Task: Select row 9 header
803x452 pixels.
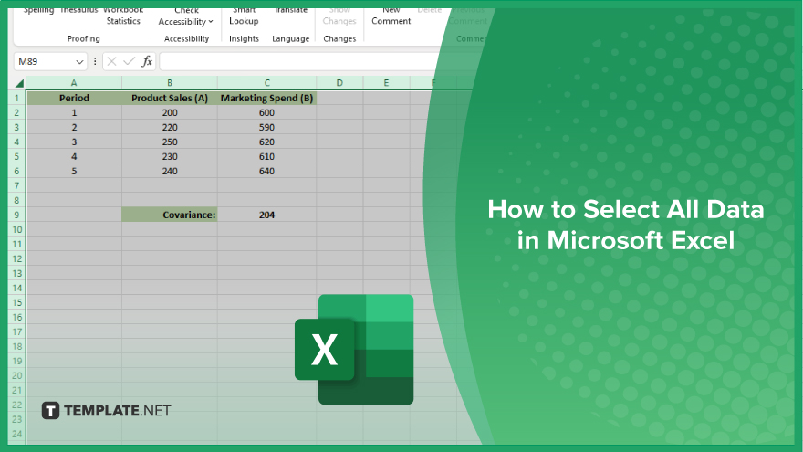Action: (x=17, y=215)
